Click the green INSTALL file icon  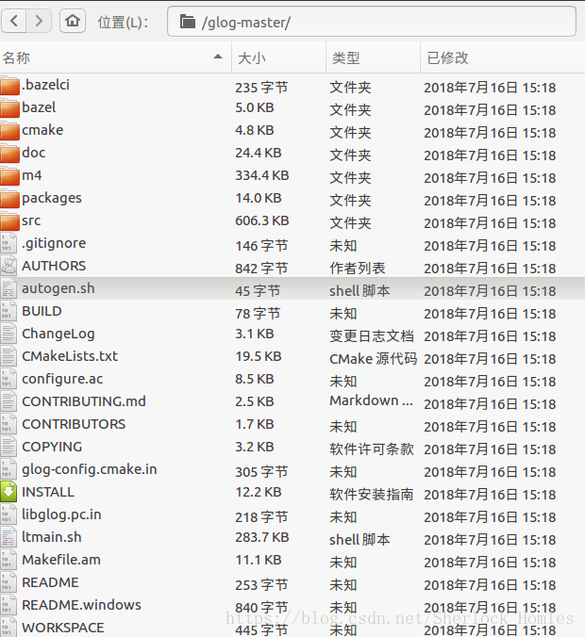8,492
